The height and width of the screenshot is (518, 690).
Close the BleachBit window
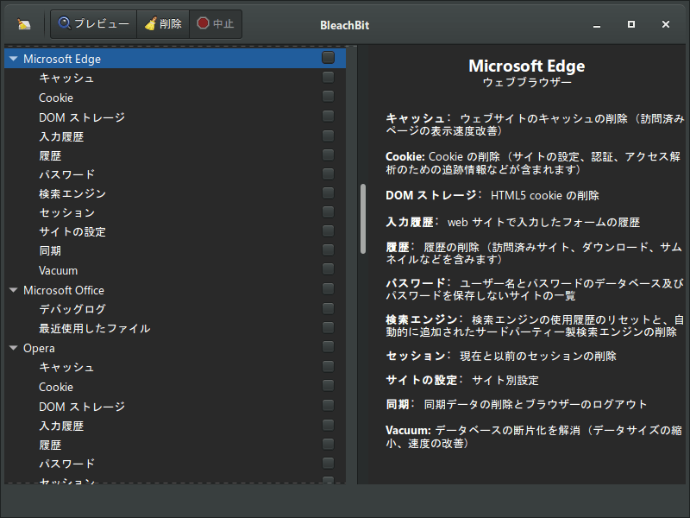(666, 24)
